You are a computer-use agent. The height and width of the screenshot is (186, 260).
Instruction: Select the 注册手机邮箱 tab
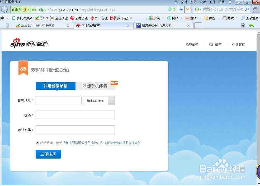95,86
